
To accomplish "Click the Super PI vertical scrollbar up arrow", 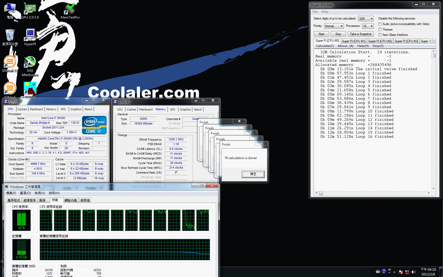I will pyautogui.click(x=434, y=51).
